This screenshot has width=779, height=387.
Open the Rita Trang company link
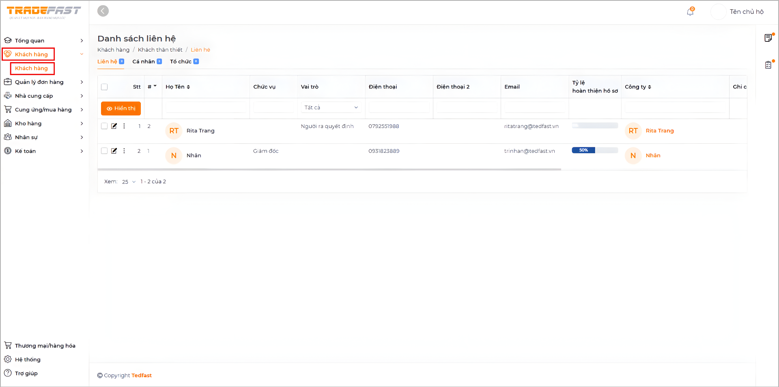click(x=659, y=131)
